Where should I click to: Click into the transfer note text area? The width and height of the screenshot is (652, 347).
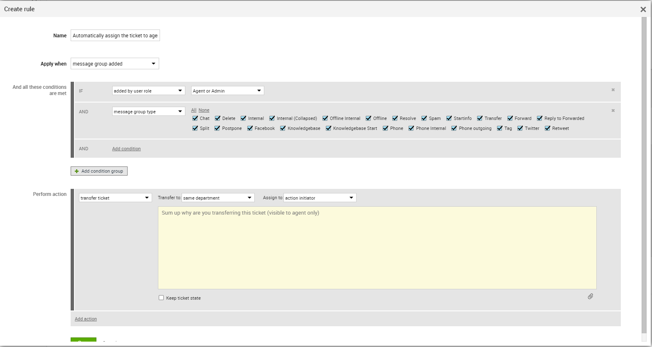[377, 247]
